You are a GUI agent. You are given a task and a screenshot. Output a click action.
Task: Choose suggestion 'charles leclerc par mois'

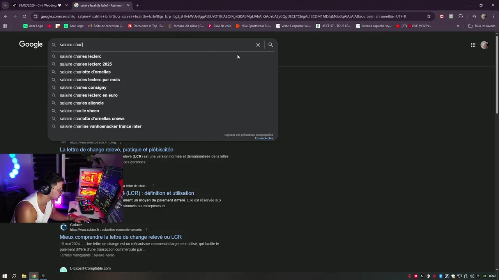point(163,80)
